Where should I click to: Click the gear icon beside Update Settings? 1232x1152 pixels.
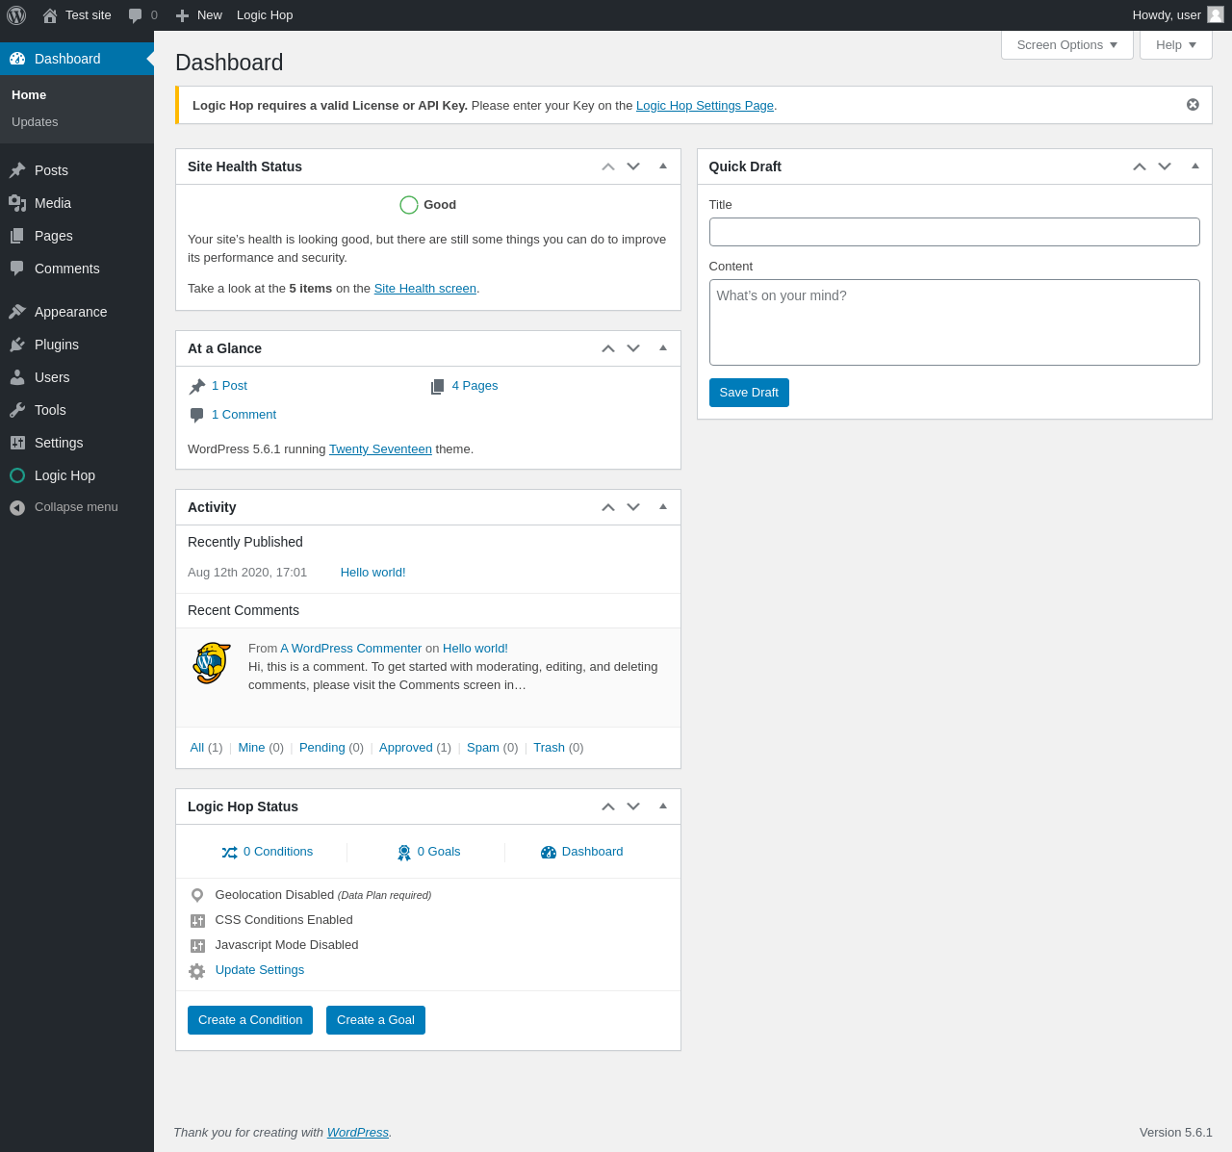pyautogui.click(x=197, y=971)
